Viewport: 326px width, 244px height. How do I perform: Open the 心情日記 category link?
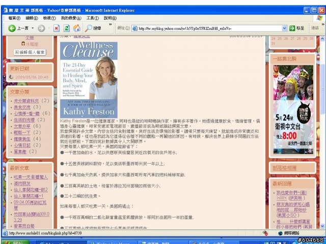tap(22, 145)
